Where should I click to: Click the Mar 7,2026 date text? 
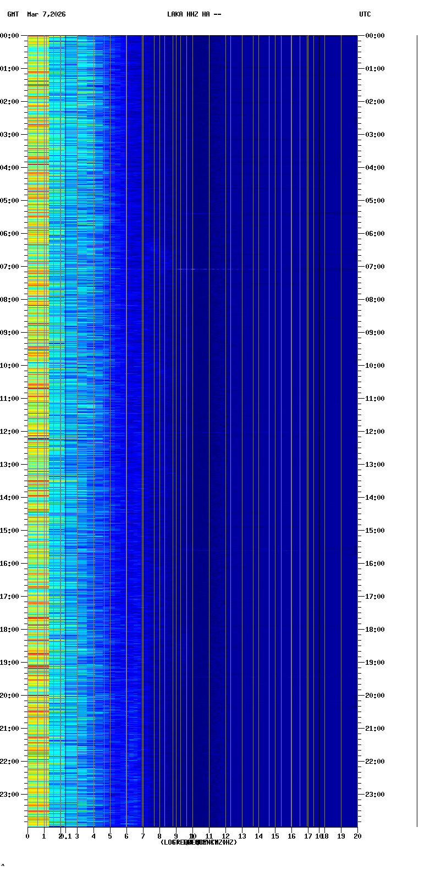click(46, 14)
